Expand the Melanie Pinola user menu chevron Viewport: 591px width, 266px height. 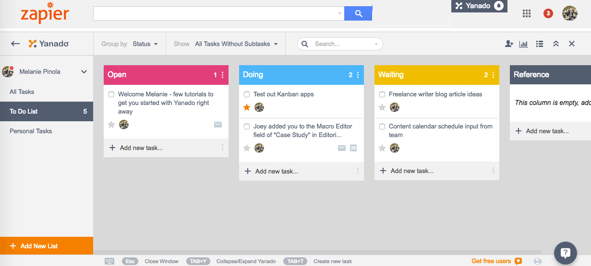click(x=84, y=72)
